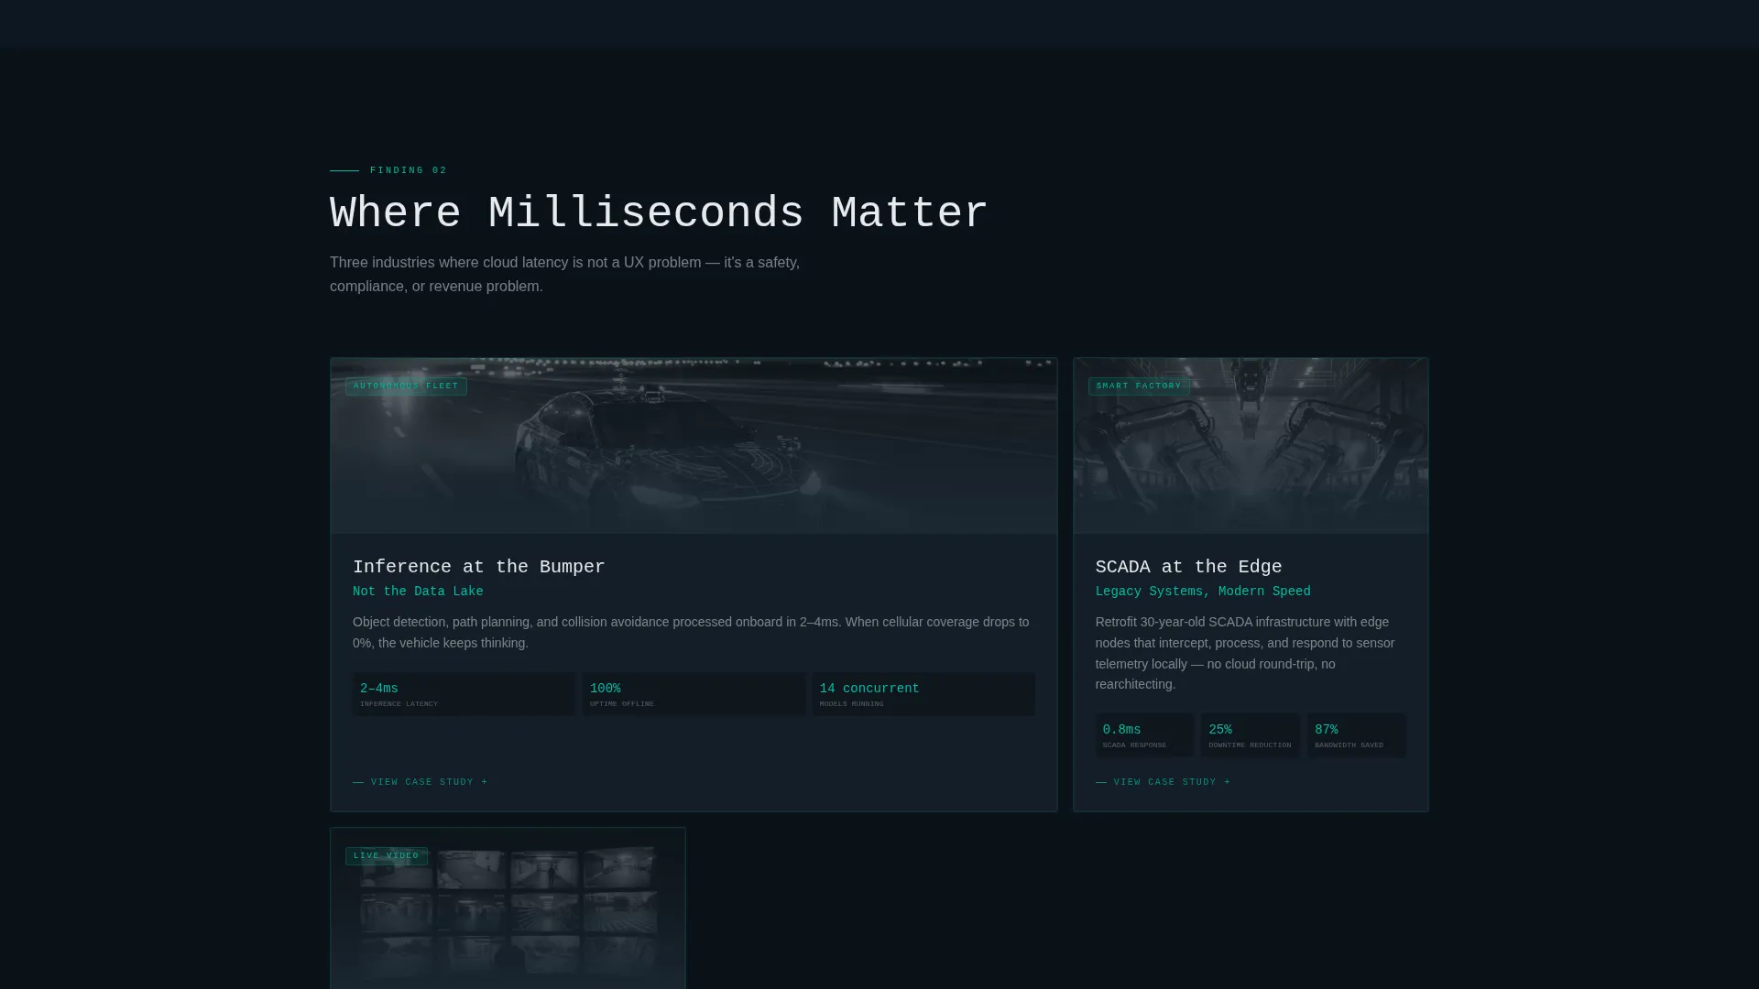
Task: Select the 'Inference at the Bumper' card title
Action: pos(479,567)
